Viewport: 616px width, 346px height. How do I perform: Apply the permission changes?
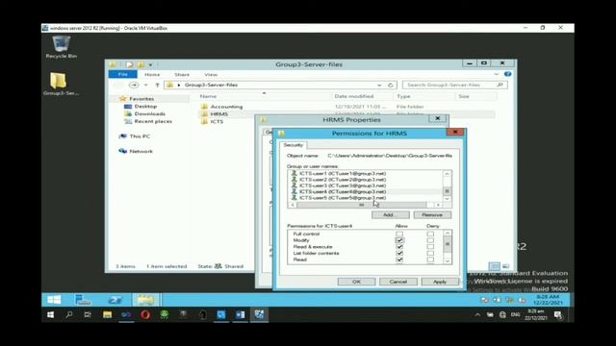coord(440,282)
